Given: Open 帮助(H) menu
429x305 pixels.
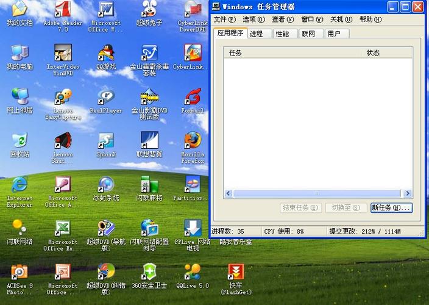Looking at the screenshot, I should click(x=370, y=20).
